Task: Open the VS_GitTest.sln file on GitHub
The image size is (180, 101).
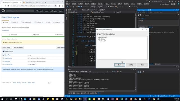Action: point(8,64)
